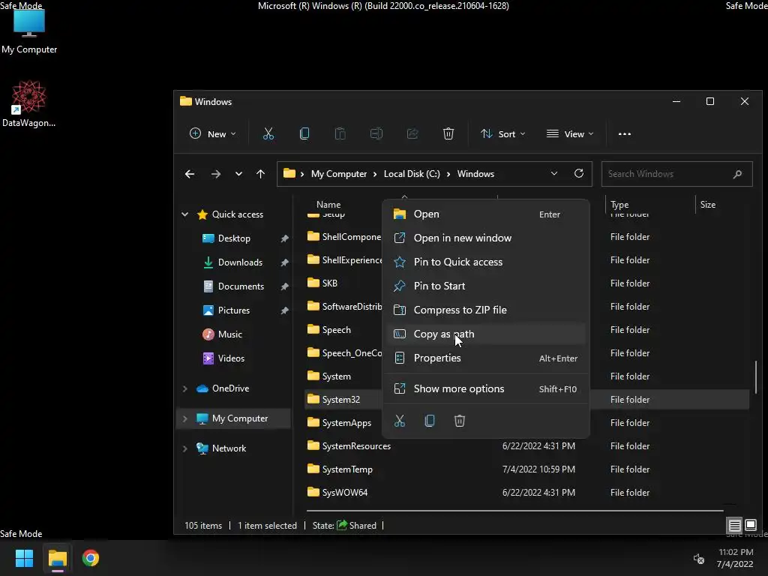The height and width of the screenshot is (576, 768).
Task: Click the Paste icon in the Explorer toolbar
Action: (x=340, y=133)
